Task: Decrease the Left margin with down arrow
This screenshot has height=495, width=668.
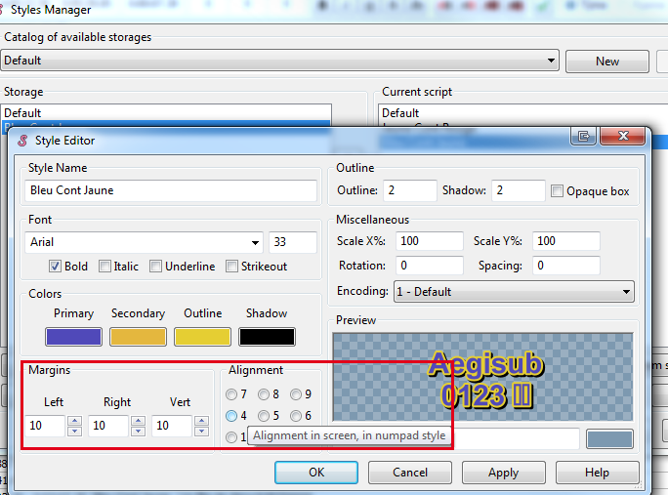Action: pos(74,431)
